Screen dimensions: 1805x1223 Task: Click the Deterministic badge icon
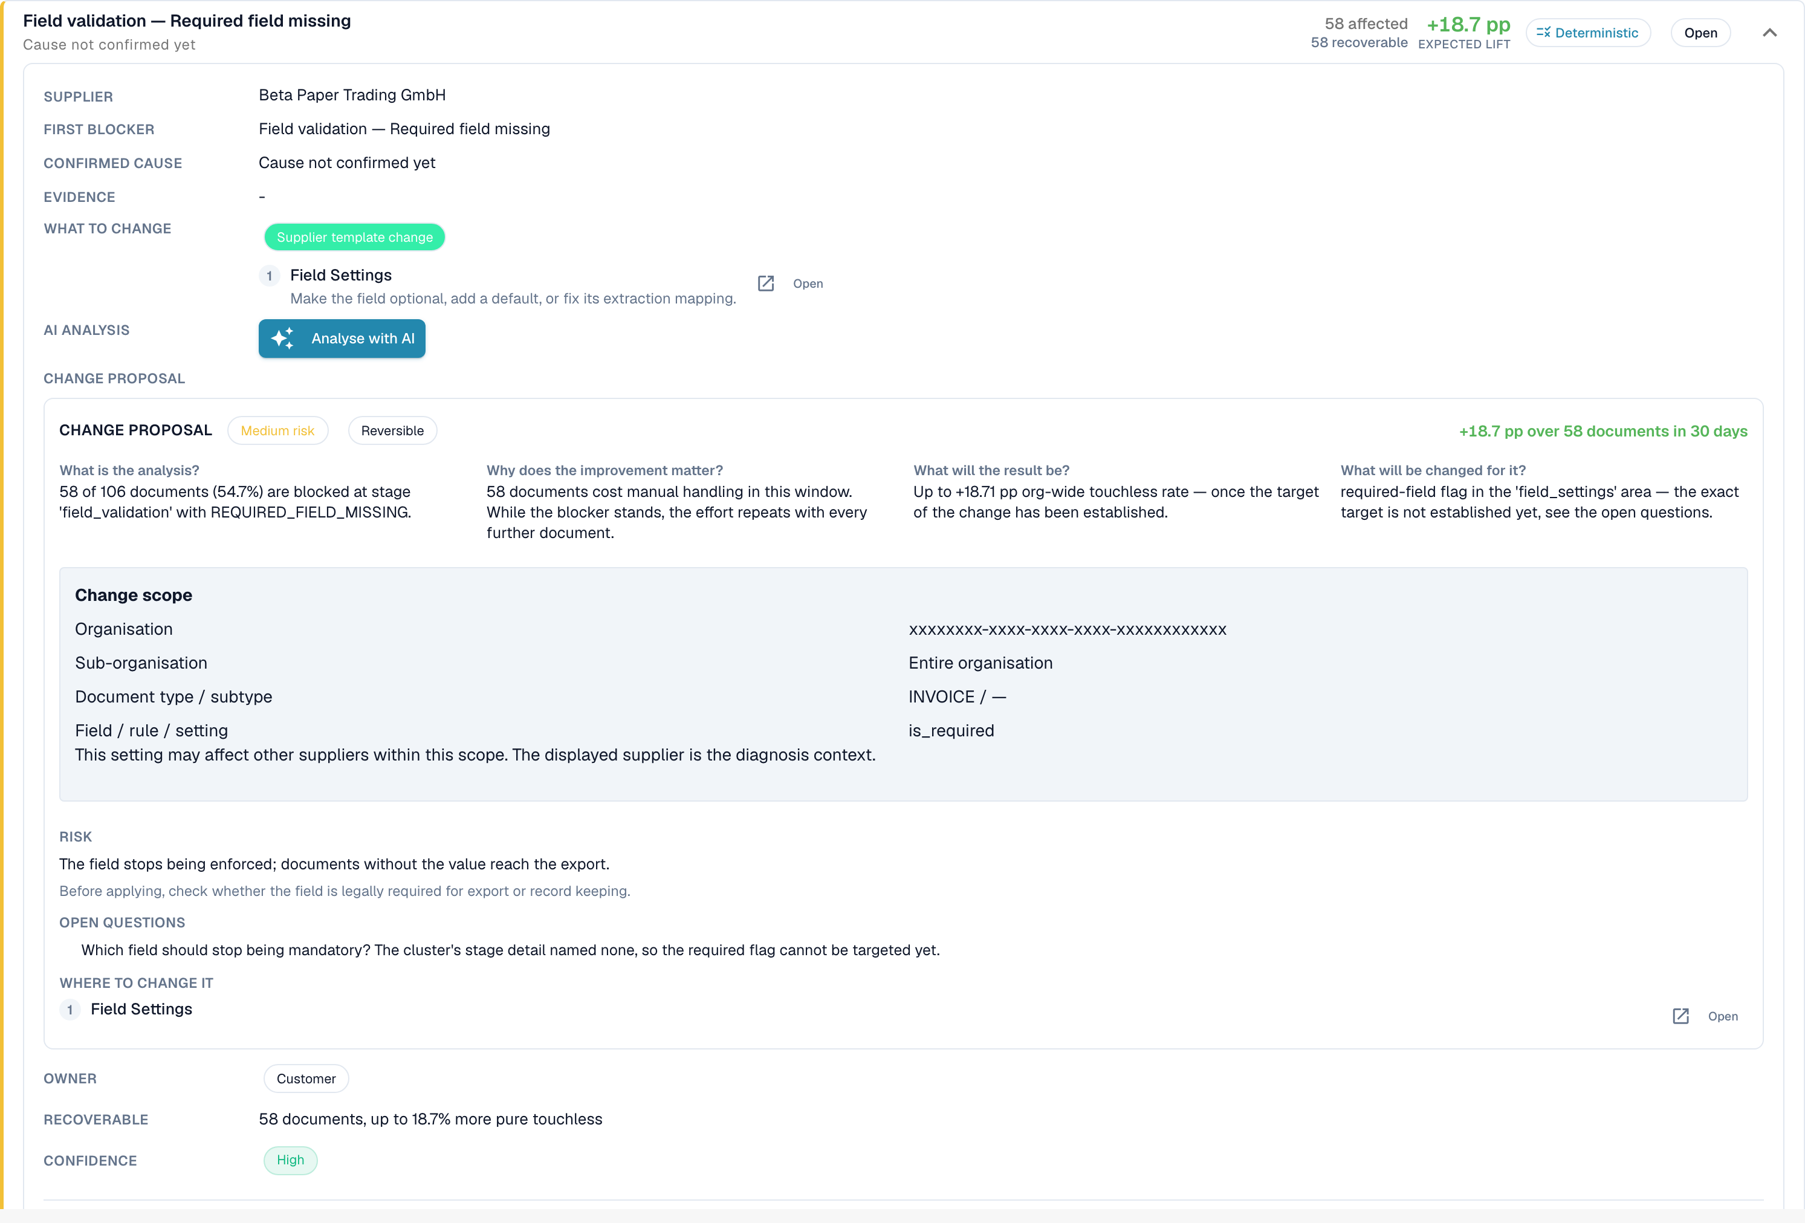[x=1543, y=33]
